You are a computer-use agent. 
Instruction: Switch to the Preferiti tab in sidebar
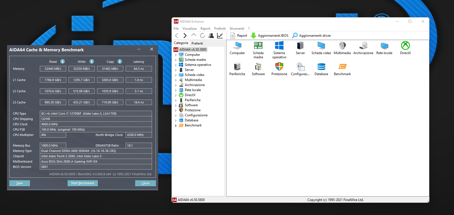(197, 43)
